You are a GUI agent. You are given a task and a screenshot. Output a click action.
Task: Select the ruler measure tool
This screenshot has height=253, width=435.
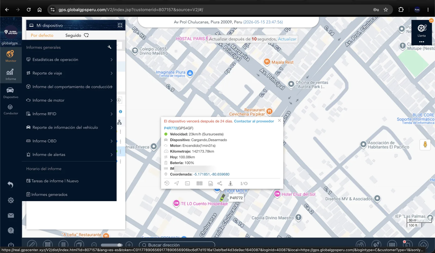tap(32, 244)
